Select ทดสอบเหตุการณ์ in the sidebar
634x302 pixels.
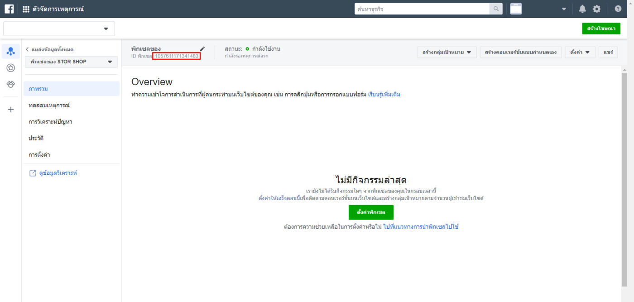(x=49, y=105)
